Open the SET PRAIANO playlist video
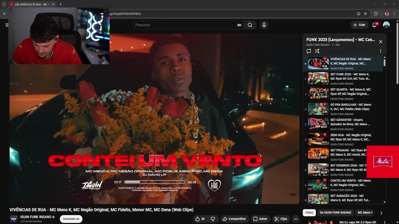 335,155
